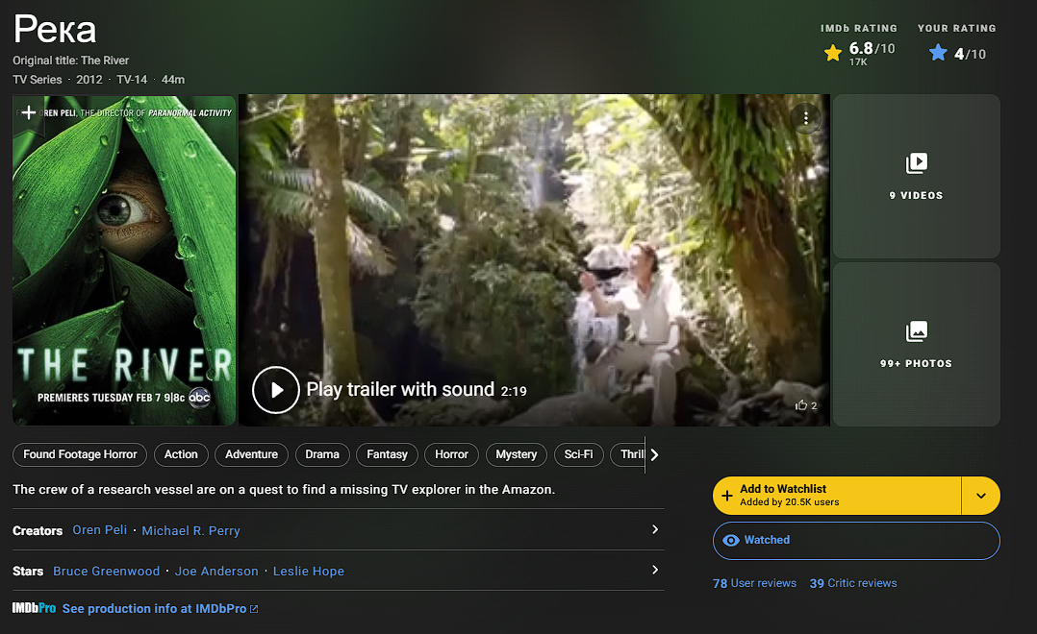This screenshot has height=634, width=1037.
Task: Open 78 User reviews
Action: (754, 583)
